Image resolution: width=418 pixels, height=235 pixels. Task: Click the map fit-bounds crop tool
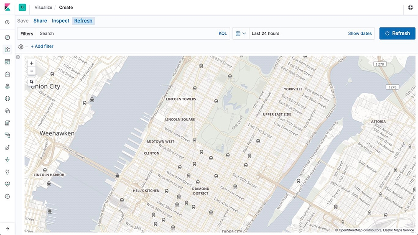tap(31, 82)
